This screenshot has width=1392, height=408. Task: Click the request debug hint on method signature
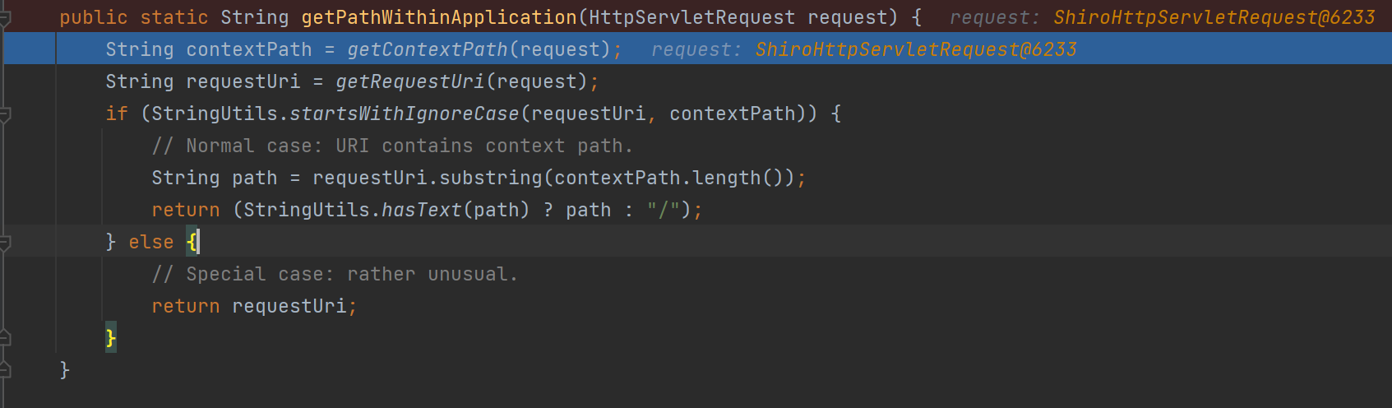(1162, 17)
